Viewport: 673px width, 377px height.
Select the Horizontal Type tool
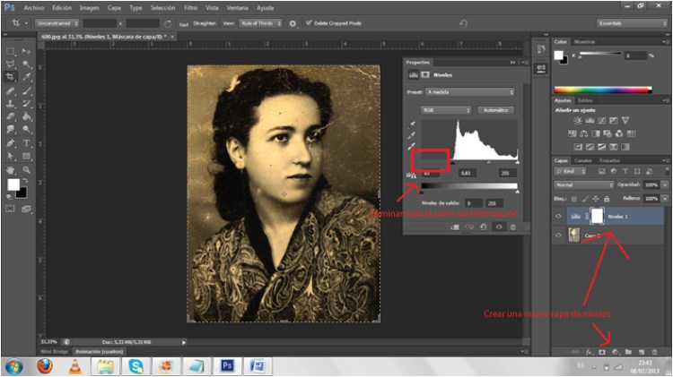(x=26, y=142)
